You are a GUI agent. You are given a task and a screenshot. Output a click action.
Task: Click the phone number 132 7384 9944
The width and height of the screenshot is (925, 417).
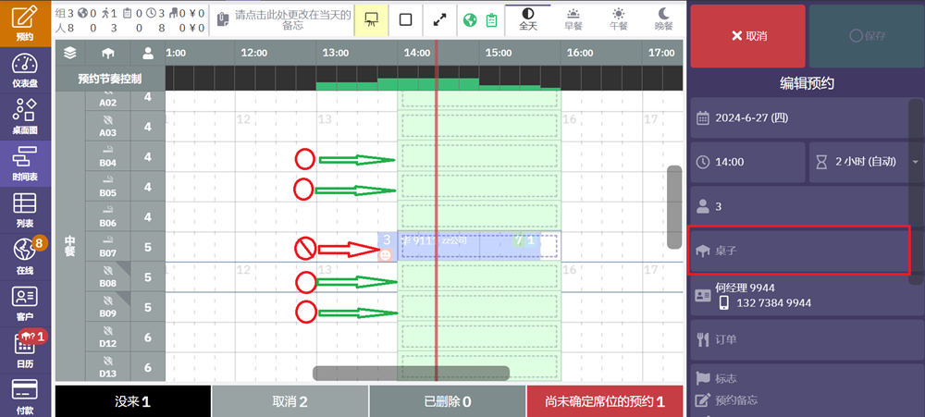pyautogui.click(x=773, y=303)
